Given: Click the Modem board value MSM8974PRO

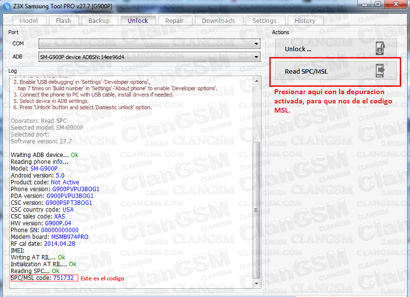Looking at the screenshot, I should 70,237.
